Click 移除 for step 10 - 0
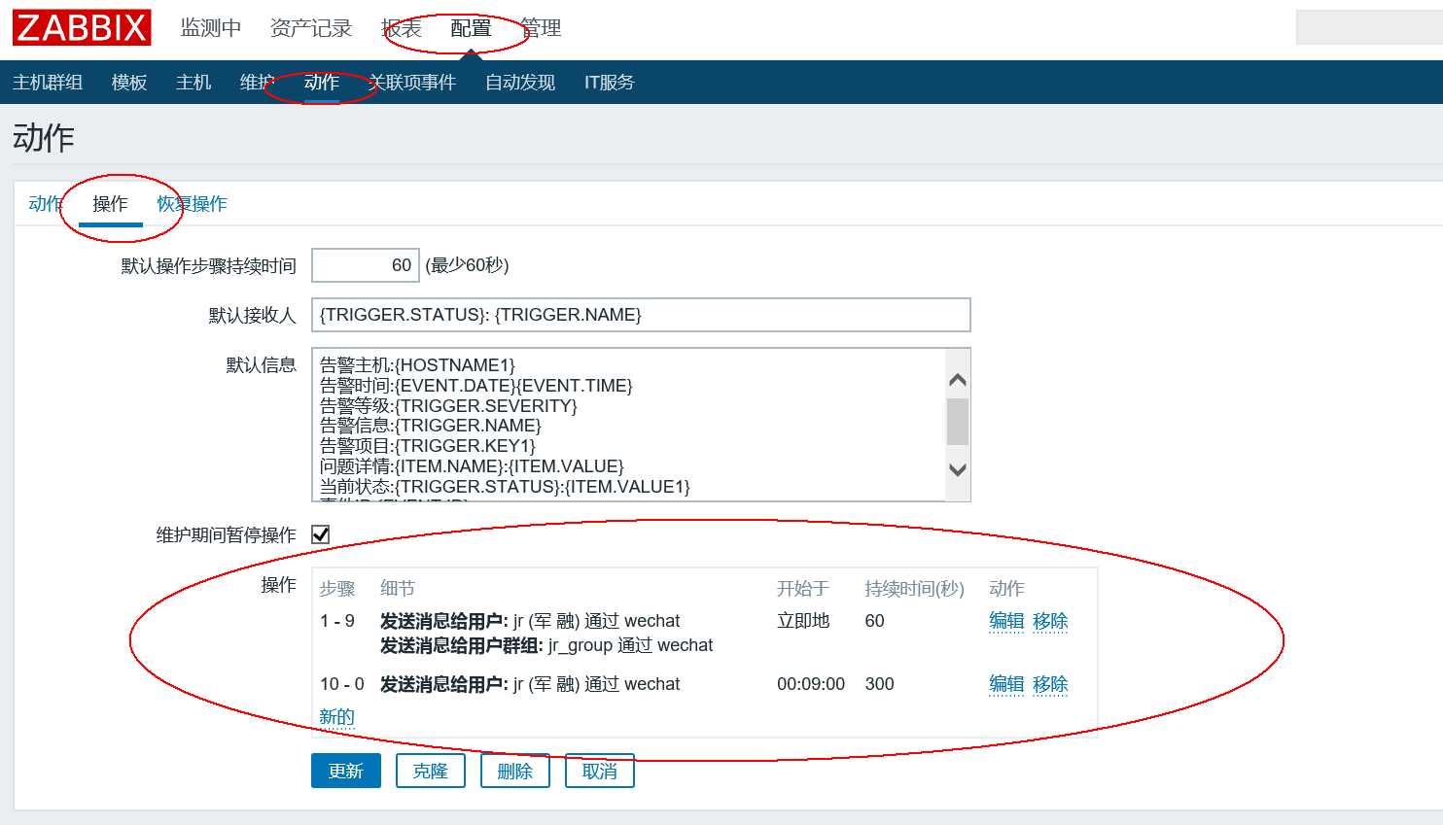1443x825 pixels. [1050, 684]
